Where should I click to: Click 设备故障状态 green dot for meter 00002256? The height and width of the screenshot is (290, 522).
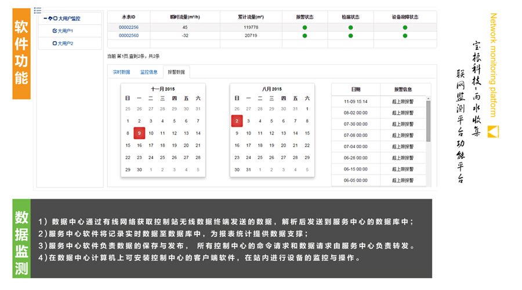pos(405,28)
